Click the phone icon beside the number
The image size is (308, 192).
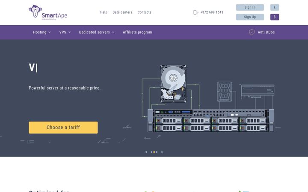[x=195, y=12]
